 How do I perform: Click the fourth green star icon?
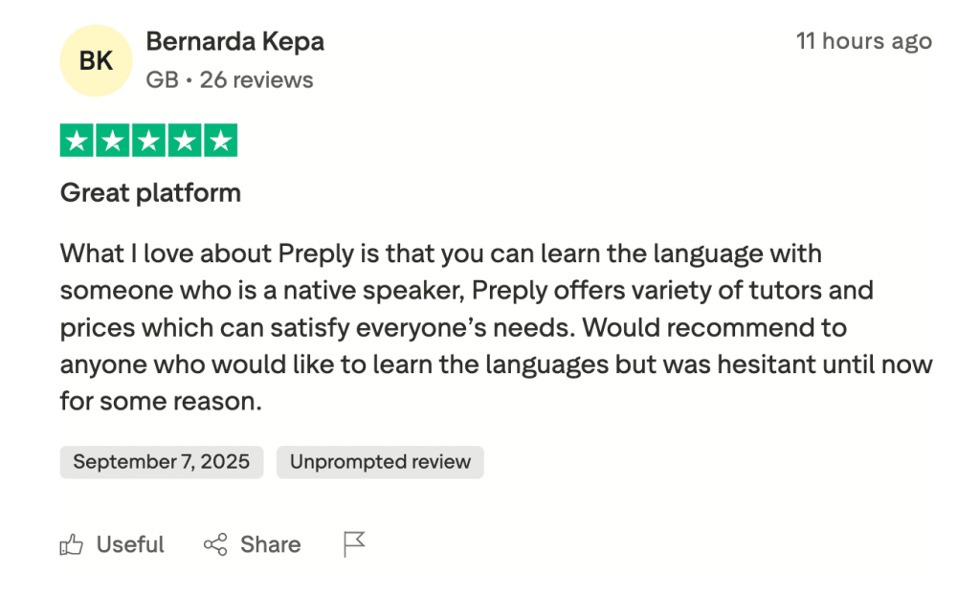click(x=184, y=140)
